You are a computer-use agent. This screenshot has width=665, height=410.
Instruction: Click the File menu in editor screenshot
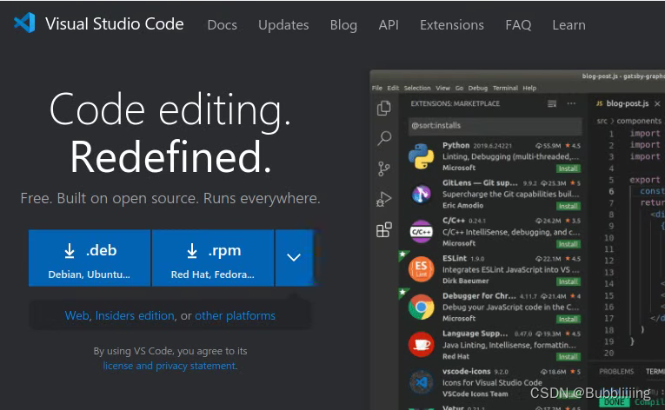tap(377, 89)
